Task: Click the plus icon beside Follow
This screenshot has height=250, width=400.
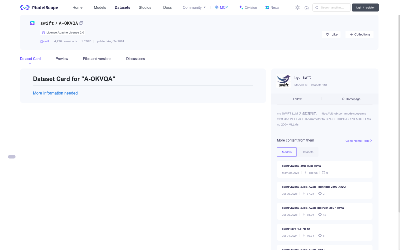Action: (x=291, y=99)
